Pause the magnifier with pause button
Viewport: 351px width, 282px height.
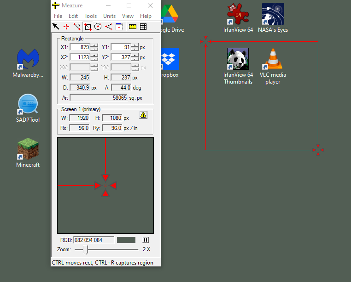click(x=146, y=240)
